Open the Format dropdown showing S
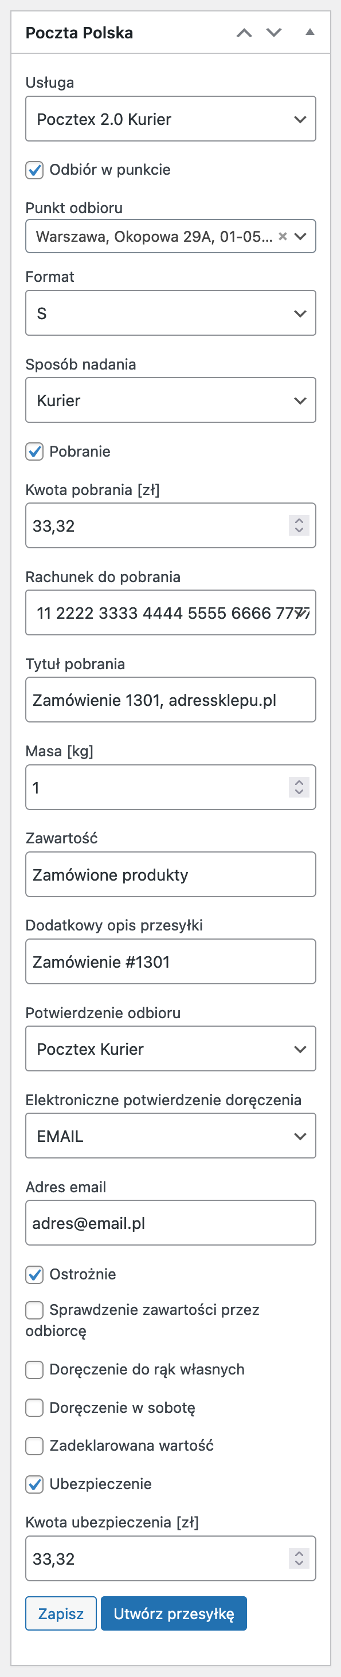 pyautogui.click(x=171, y=313)
